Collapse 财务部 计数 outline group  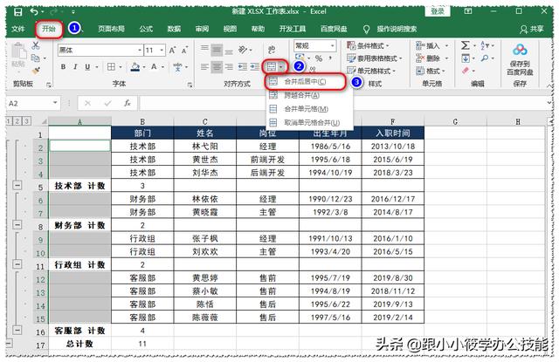[17, 224]
